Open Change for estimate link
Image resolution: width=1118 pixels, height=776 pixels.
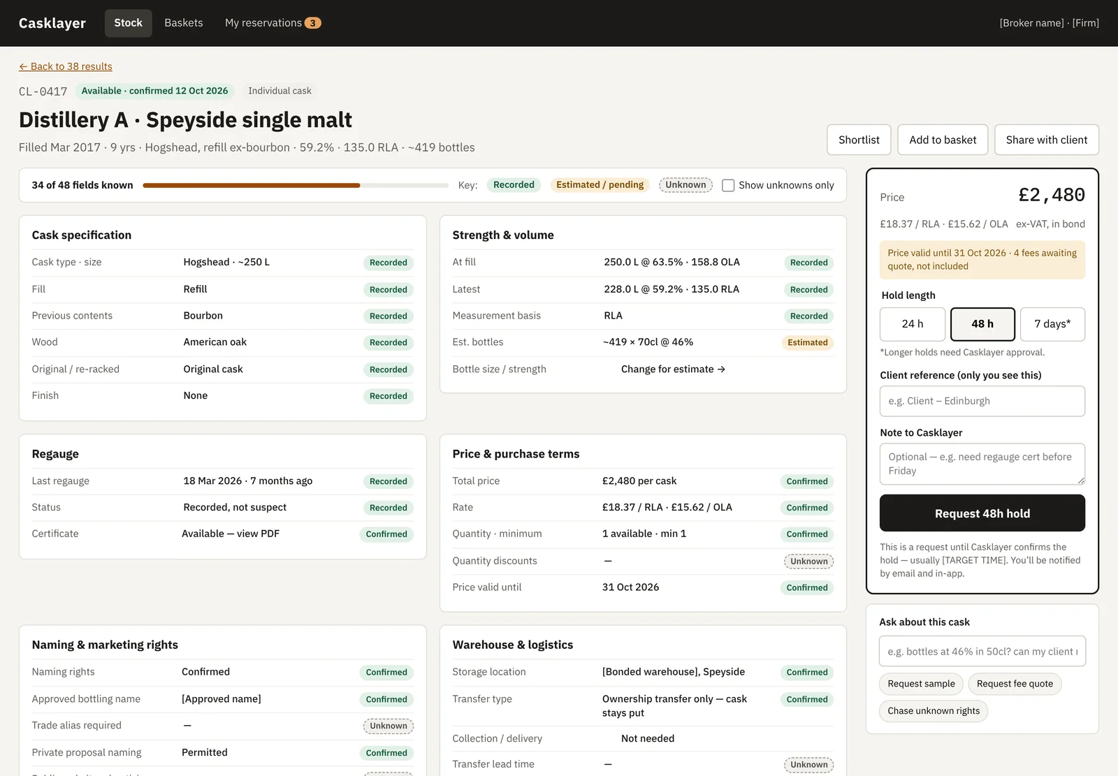tap(673, 369)
